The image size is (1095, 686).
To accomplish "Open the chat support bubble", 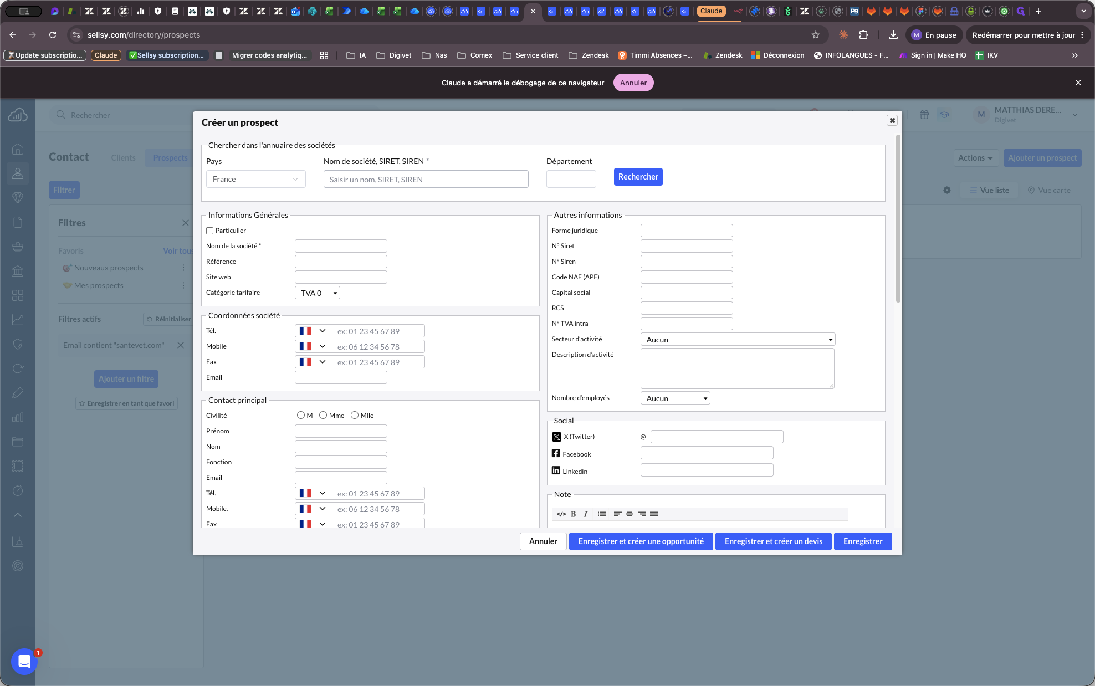I will point(24,661).
